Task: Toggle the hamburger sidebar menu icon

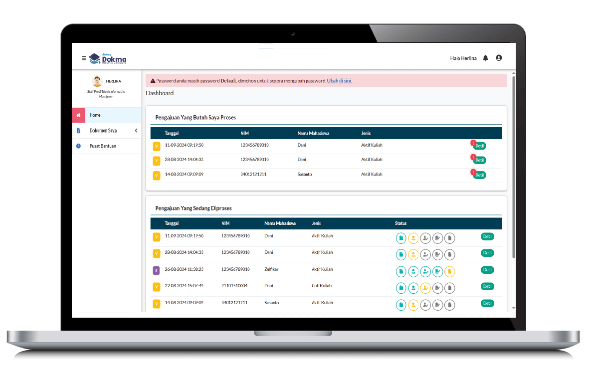Action: 84,58
